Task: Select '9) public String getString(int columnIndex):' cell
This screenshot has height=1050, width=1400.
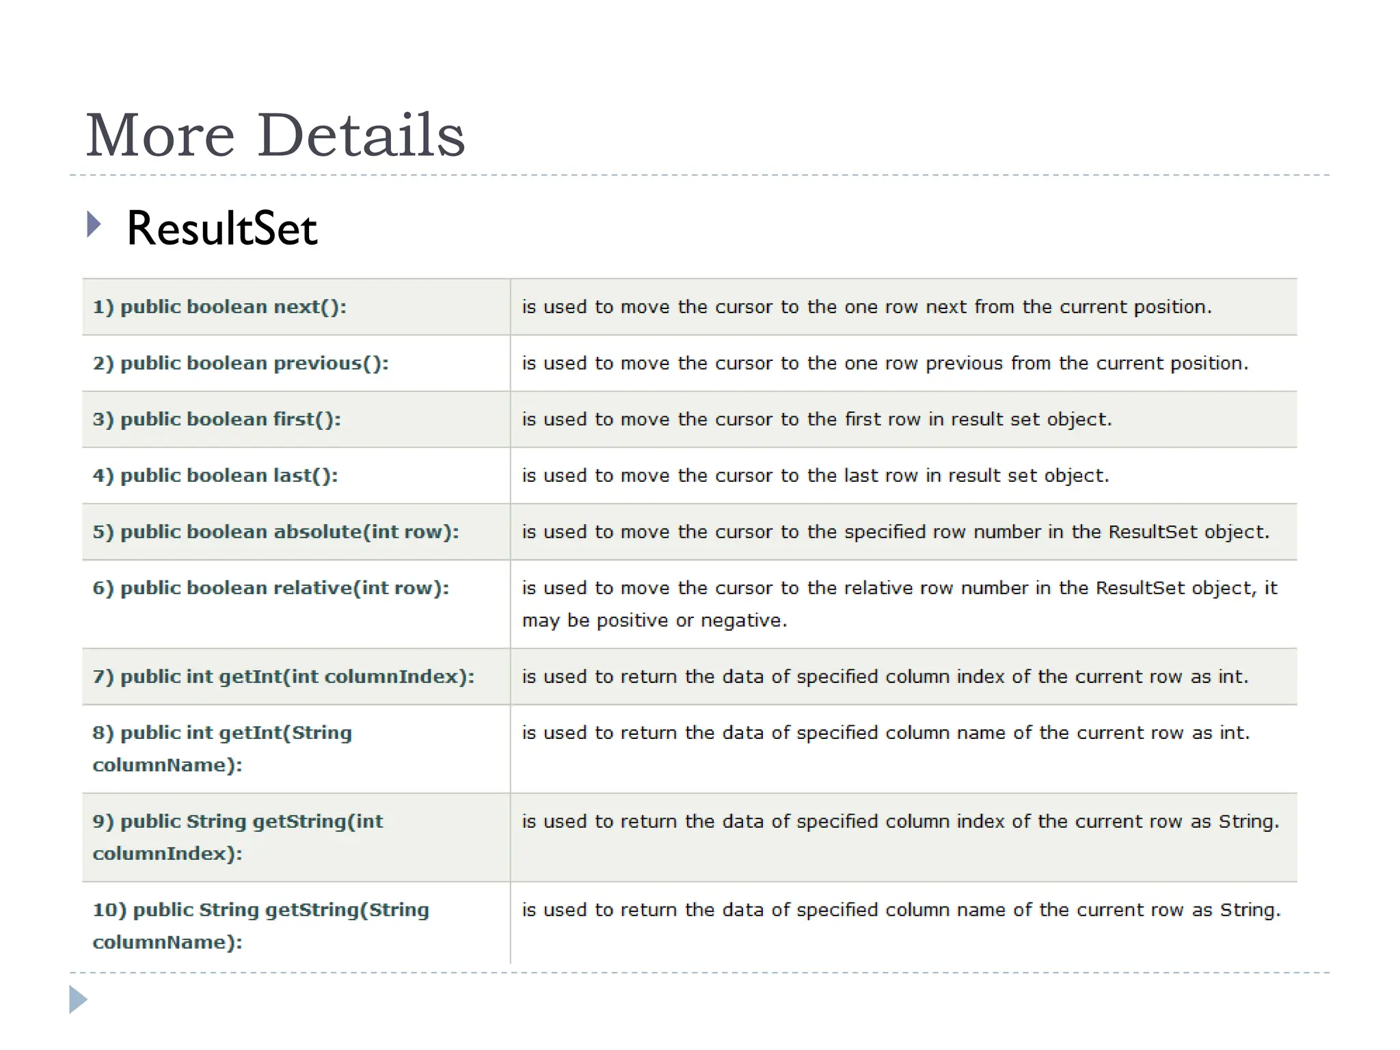Action: point(296,837)
